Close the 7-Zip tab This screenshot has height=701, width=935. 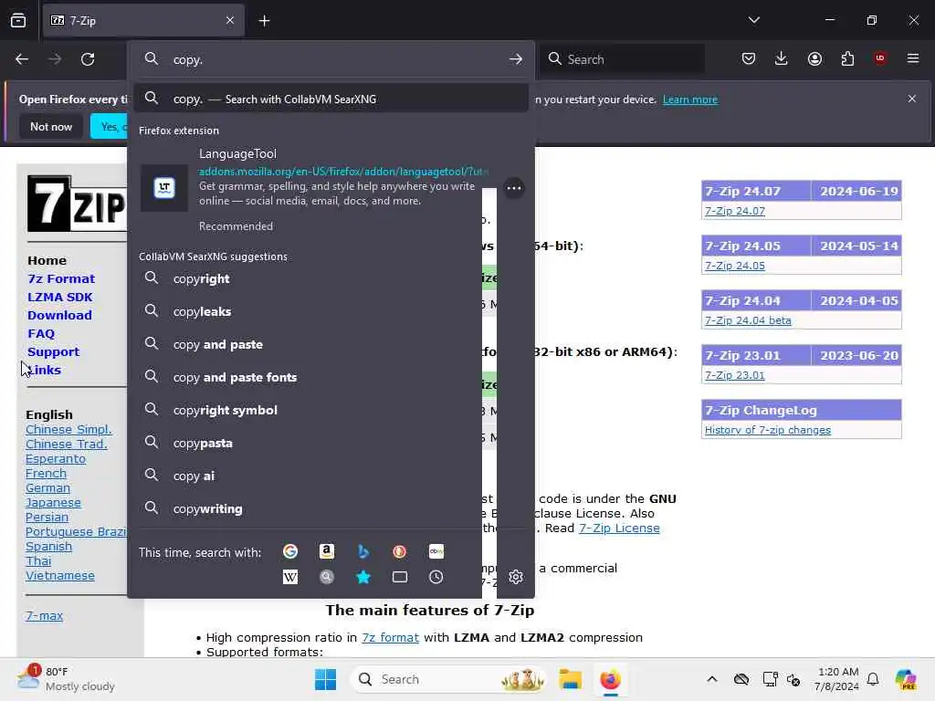[230, 20]
